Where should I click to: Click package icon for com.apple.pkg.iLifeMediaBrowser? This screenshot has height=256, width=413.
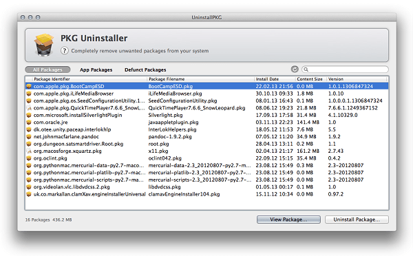point(29,94)
